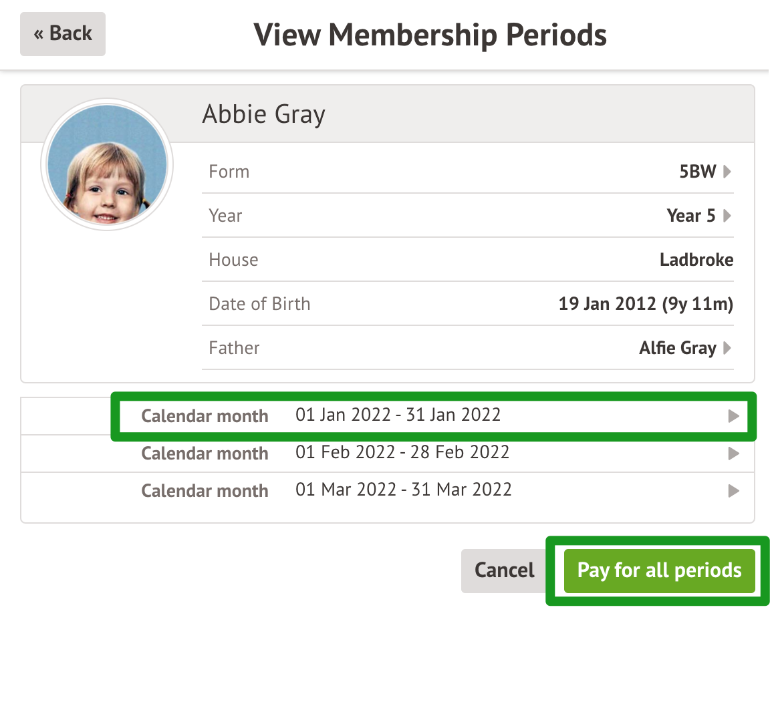
Task: Select the 01 Feb 2022 - 28 Feb 2022 row
Action: (388, 454)
